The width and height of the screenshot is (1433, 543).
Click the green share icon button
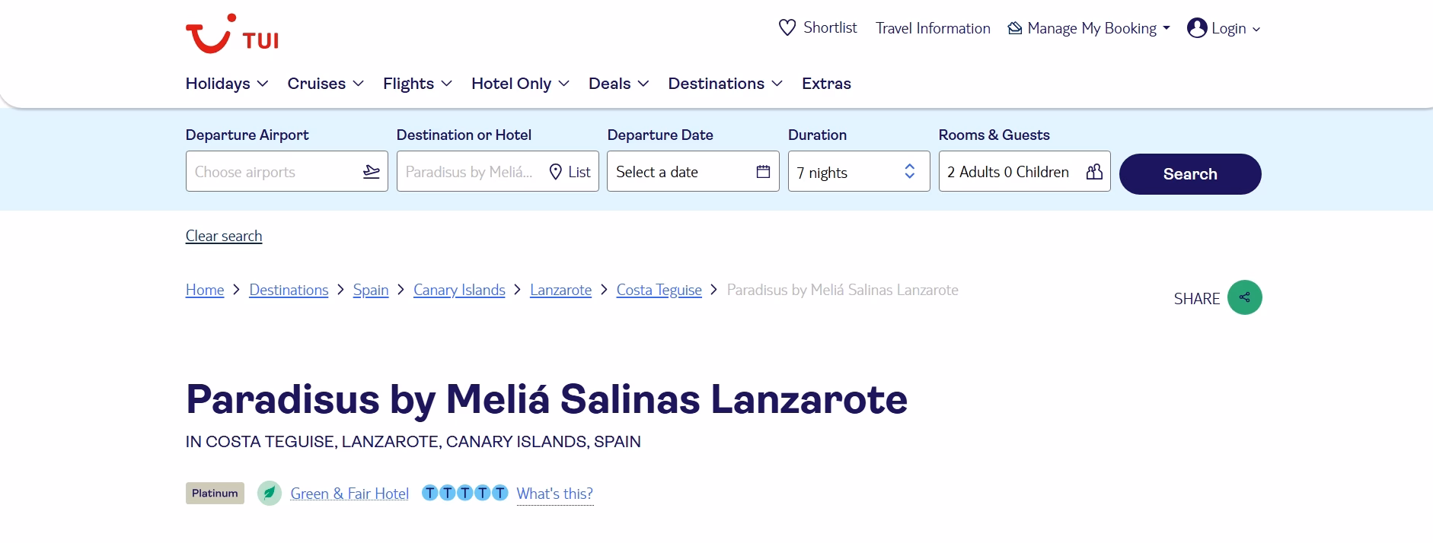tap(1244, 297)
